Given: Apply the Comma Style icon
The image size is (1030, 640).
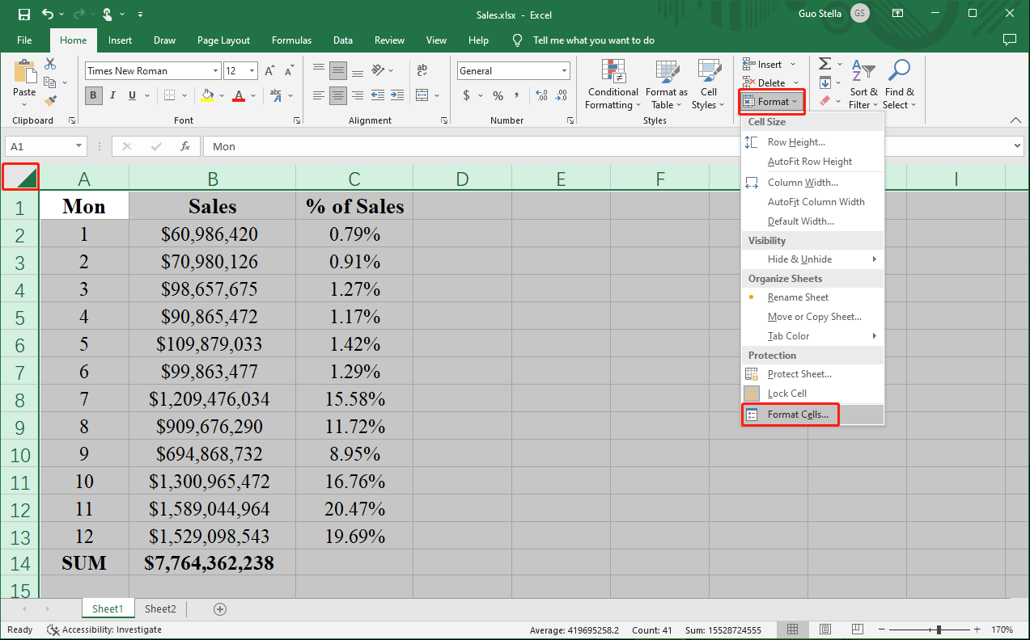Looking at the screenshot, I should pos(515,95).
